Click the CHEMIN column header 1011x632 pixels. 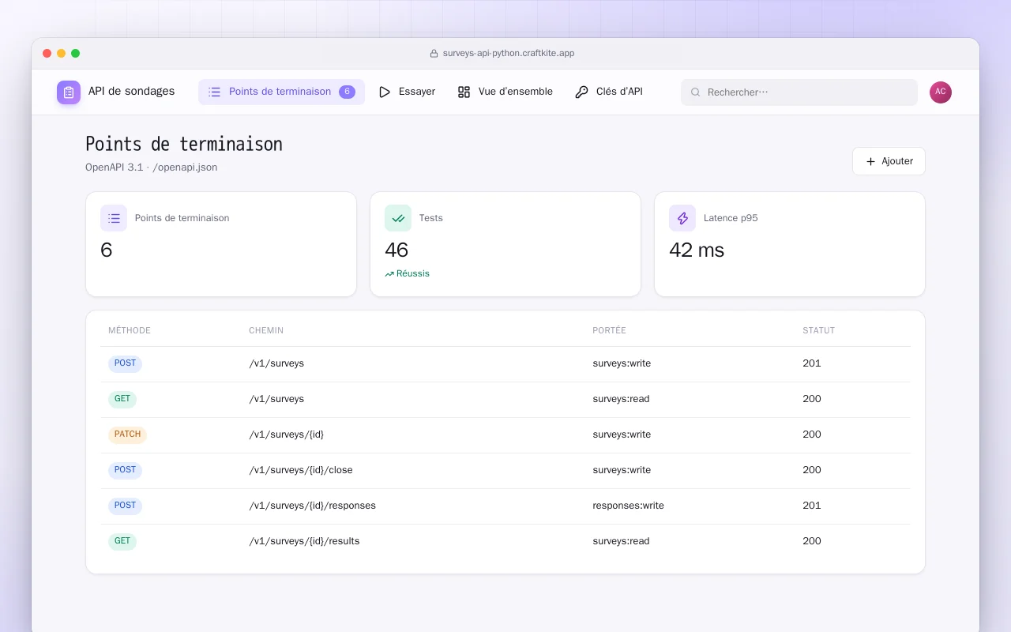[266, 330]
